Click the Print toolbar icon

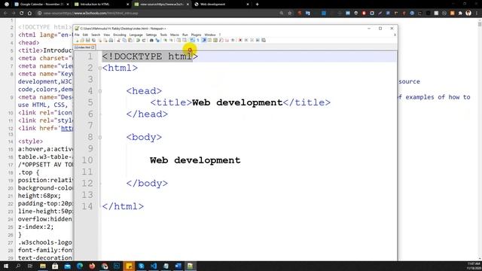pos(111,40)
